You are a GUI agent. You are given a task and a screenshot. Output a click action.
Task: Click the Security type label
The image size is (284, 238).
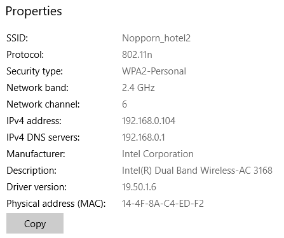tap(34, 71)
